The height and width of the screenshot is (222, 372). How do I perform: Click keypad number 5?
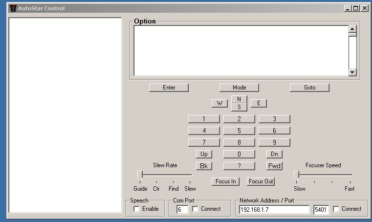[239, 131]
